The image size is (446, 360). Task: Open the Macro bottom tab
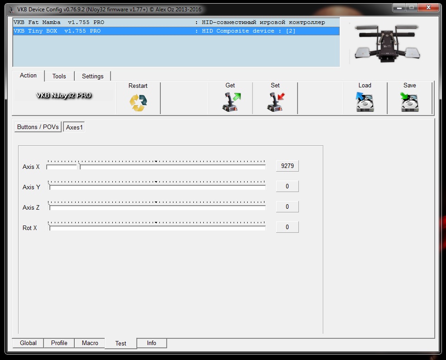click(90, 343)
